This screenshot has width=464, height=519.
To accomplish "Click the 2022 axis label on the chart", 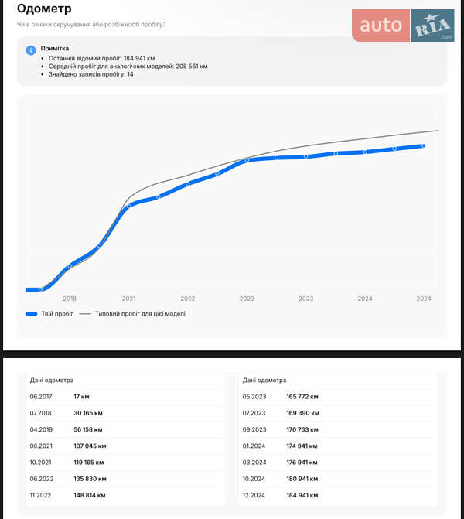I will tap(188, 299).
